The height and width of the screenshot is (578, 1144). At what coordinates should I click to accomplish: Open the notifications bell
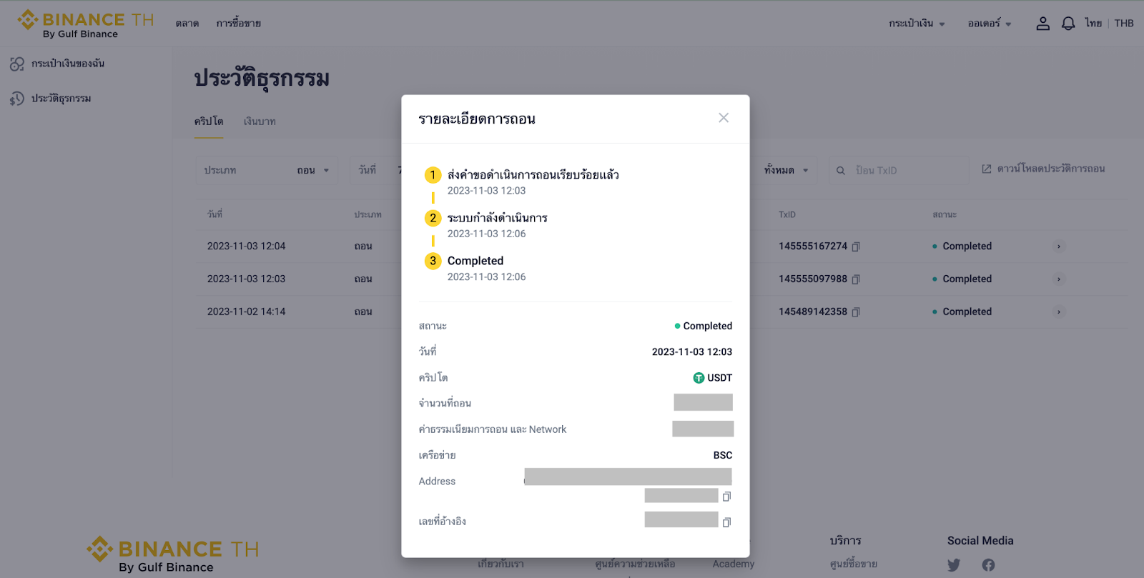pyautogui.click(x=1068, y=24)
